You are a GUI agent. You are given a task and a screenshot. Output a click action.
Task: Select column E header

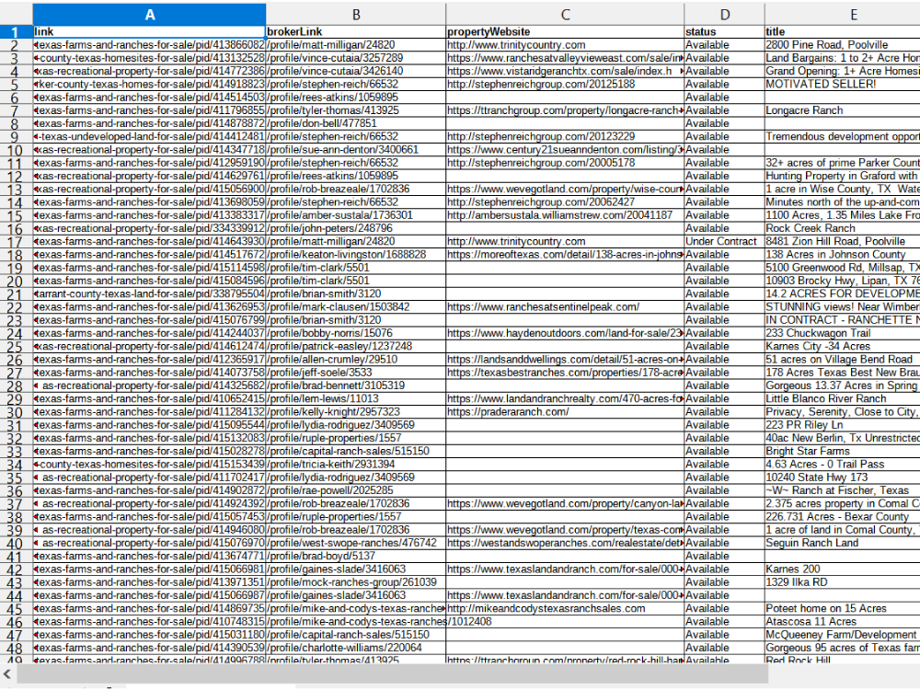pyautogui.click(x=842, y=15)
